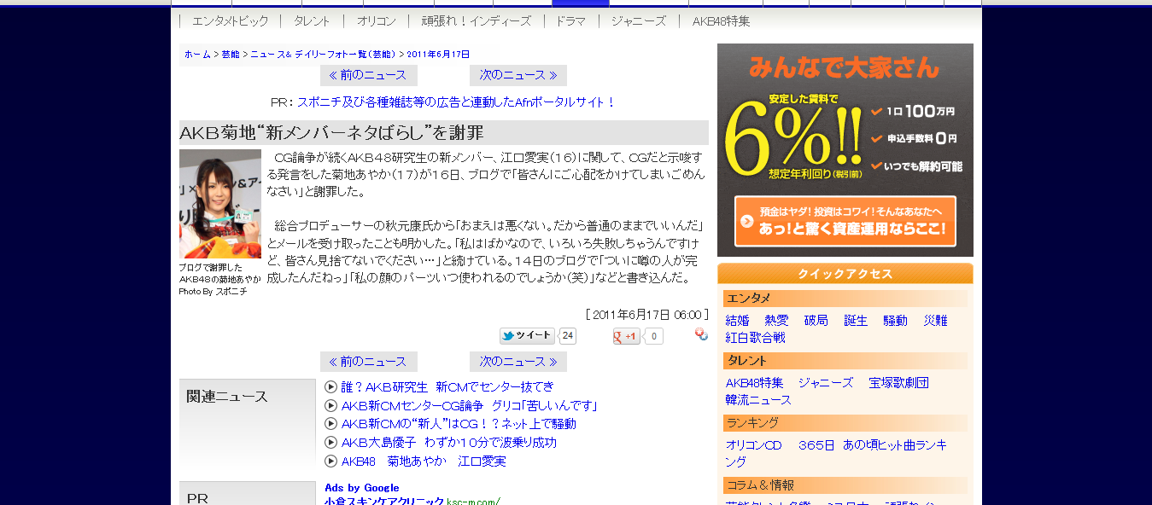The height and width of the screenshot is (505, 1152).
Task: Click the article headline AKB菊地
Action: 331,132
